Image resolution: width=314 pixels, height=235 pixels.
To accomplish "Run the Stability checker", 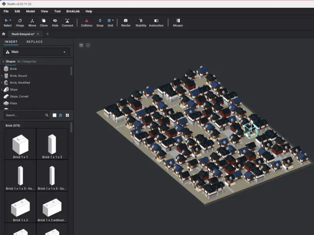I will [x=141, y=22].
